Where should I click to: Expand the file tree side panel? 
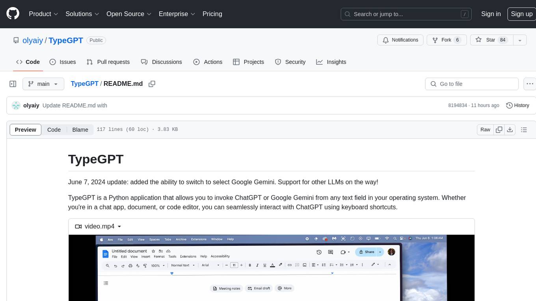point(13,84)
